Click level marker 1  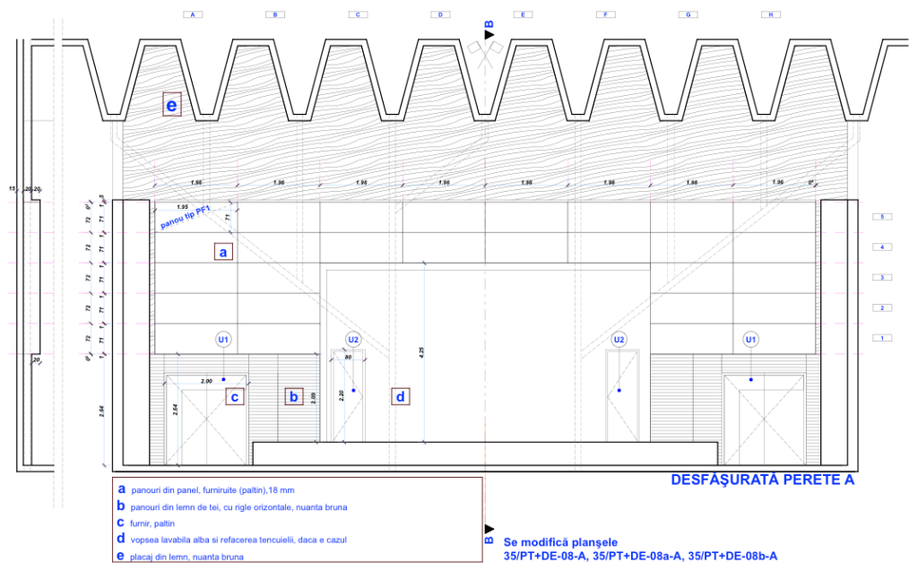coord(883,338)
